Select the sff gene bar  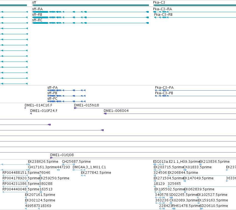(90, 5)
